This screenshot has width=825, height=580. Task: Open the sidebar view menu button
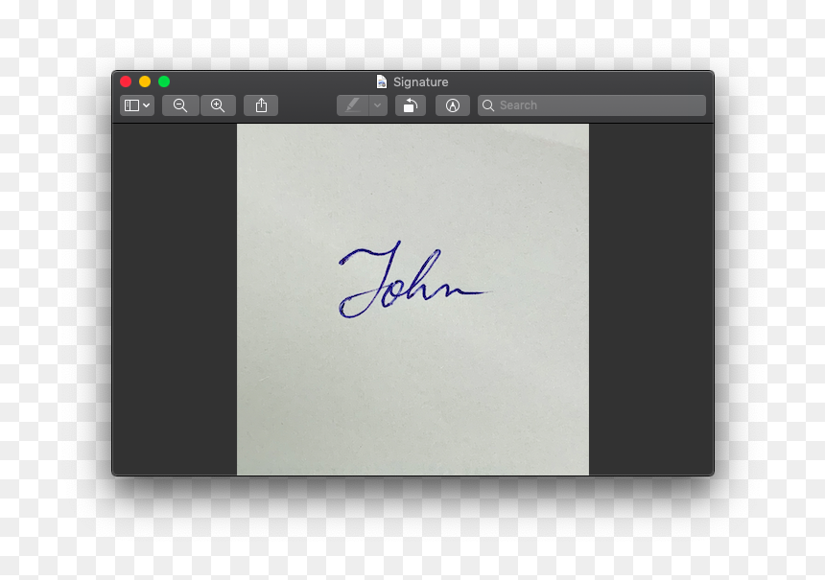click(137, 105)
